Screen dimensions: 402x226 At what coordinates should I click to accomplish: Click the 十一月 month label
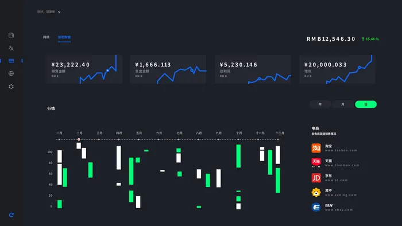pos(260,133)
